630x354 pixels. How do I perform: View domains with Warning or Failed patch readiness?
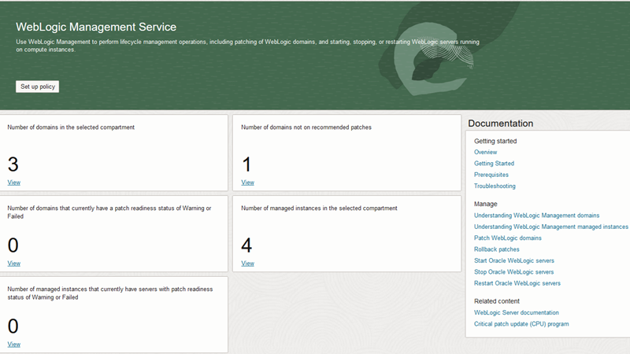14,264
